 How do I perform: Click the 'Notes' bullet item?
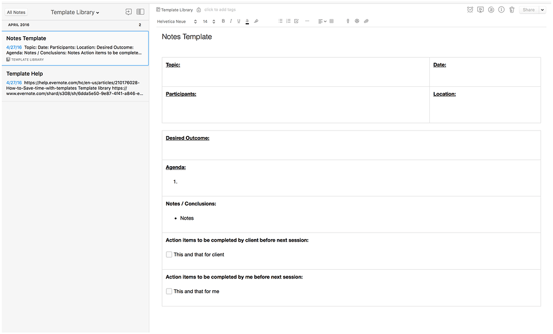[186, 218]
